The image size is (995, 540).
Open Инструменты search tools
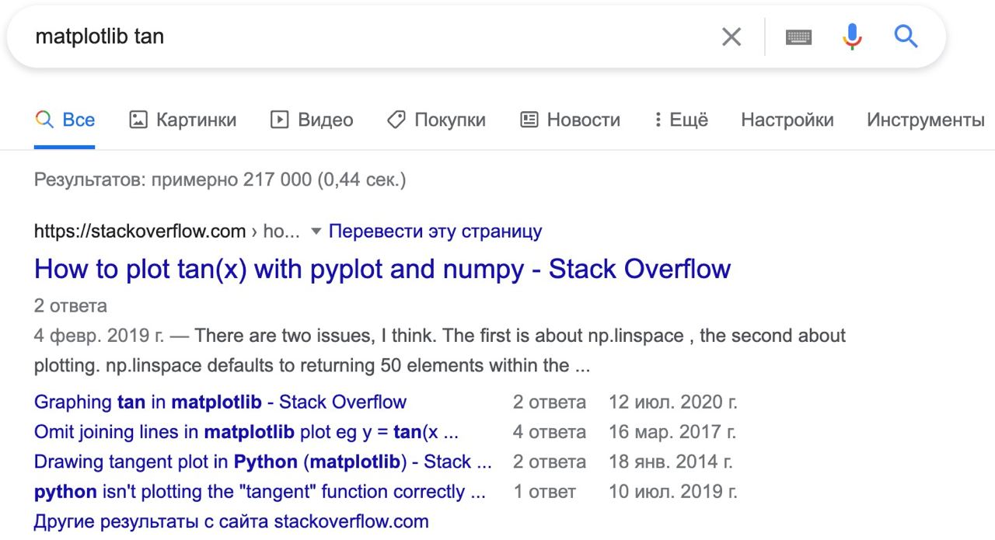click(x=925, y=120)
